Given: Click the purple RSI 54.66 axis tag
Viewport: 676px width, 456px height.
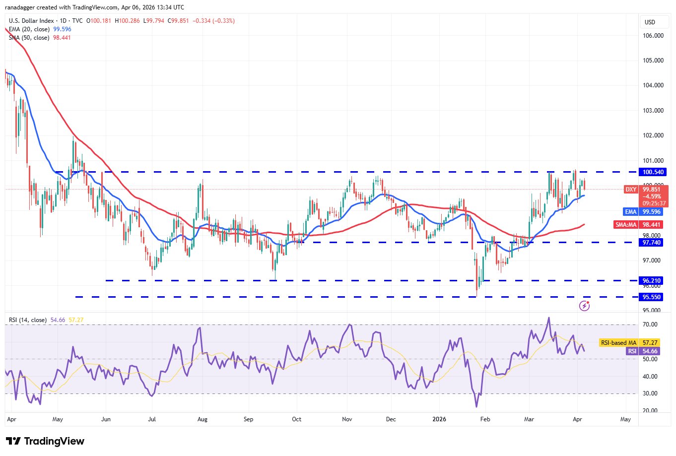Looking at the screenshot, I should tap(644, 351).
